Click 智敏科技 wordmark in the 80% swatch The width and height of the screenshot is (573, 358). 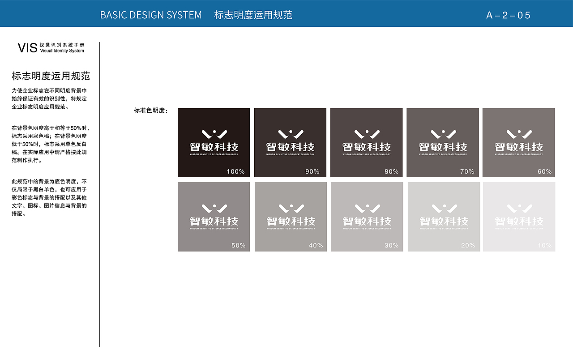click(367, 147)
